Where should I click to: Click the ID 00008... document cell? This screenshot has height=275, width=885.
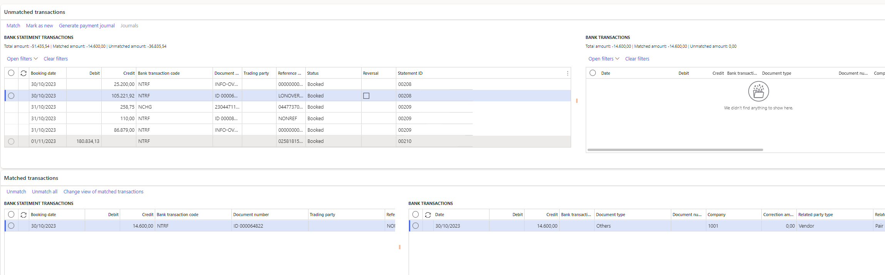(227, 118)
